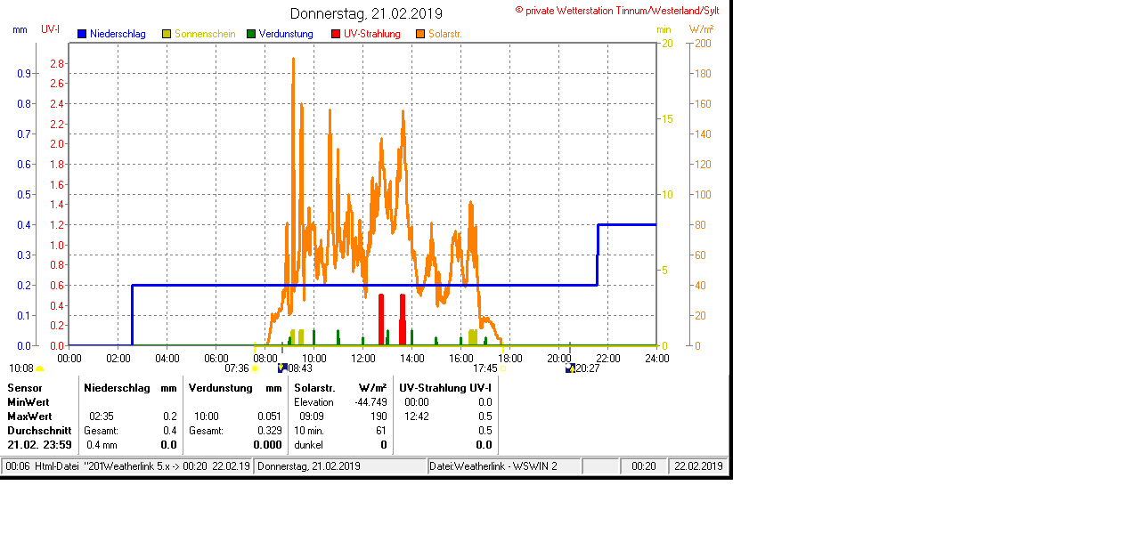
Task: Click the Elevation label in Solarstr. column
Action: [x=313, y=402]
